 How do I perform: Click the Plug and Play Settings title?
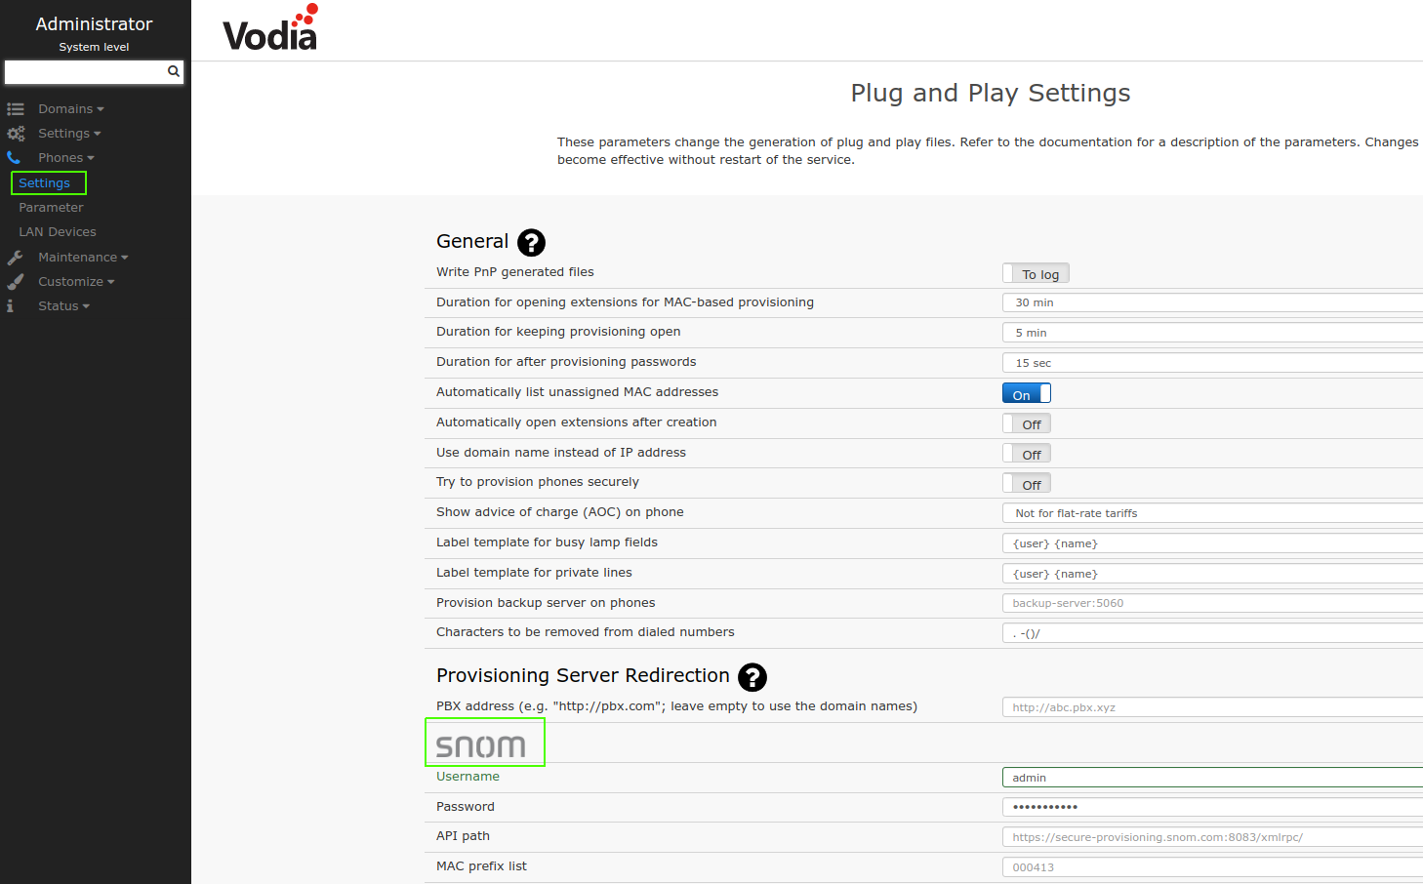[x=990, y=93]
